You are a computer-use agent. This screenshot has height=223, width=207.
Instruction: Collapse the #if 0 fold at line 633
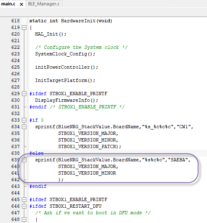(x=24, y=120)
